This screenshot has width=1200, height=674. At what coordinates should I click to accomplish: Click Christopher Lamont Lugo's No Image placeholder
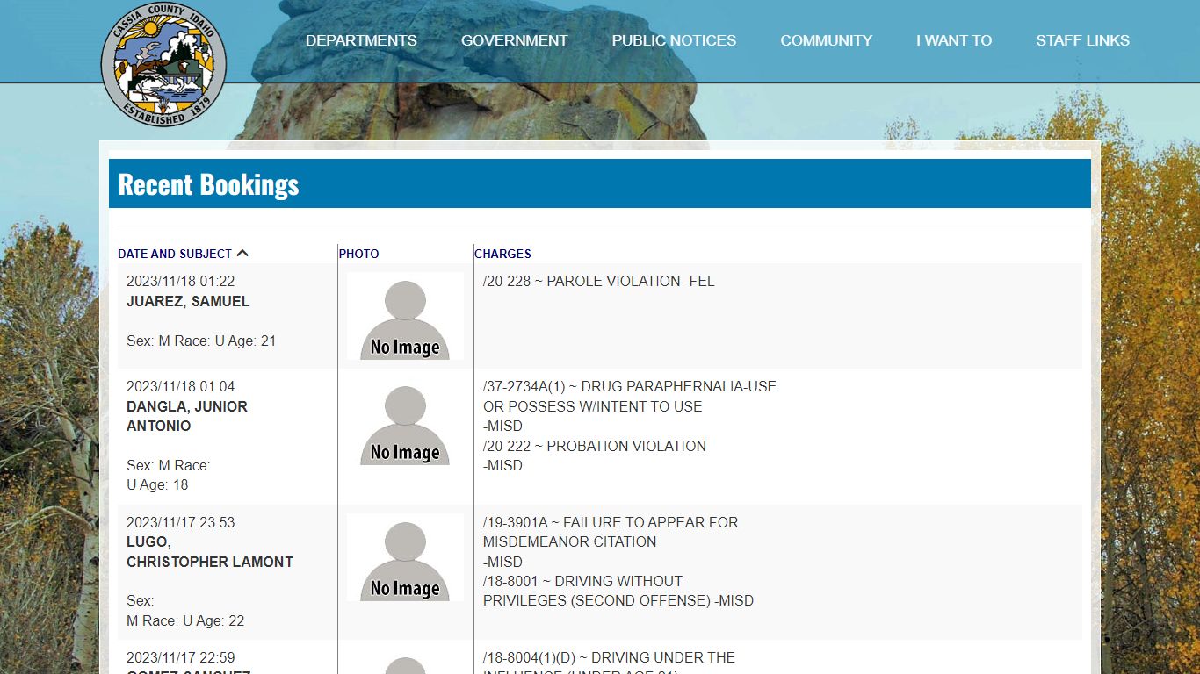405,557
